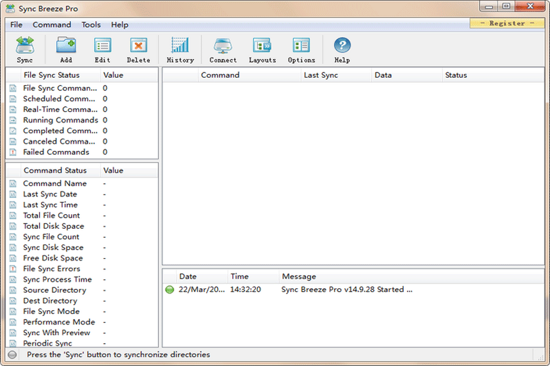Add a new sync command
This screenshot has width=550, height=366.
pos(66,49)
